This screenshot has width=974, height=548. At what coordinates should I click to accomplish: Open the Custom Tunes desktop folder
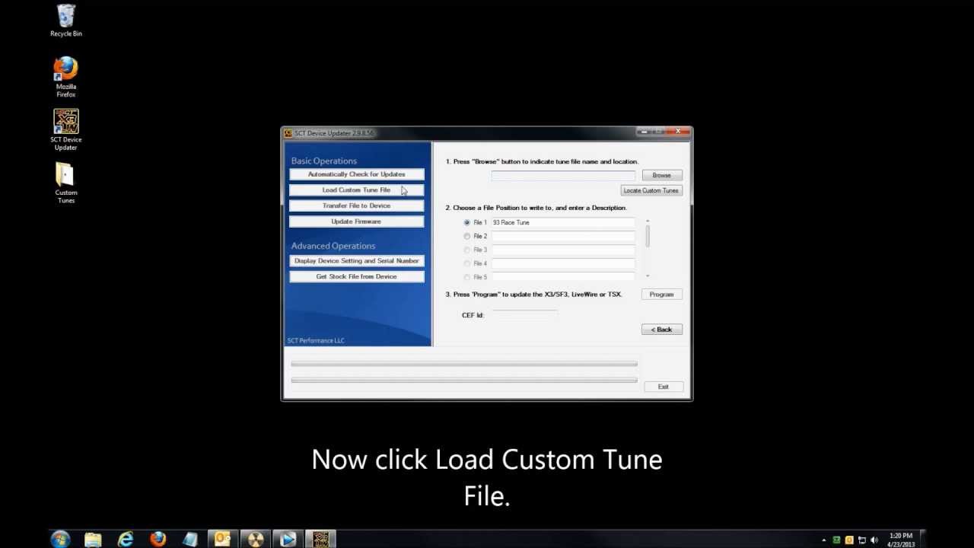(x=66, y=183)
